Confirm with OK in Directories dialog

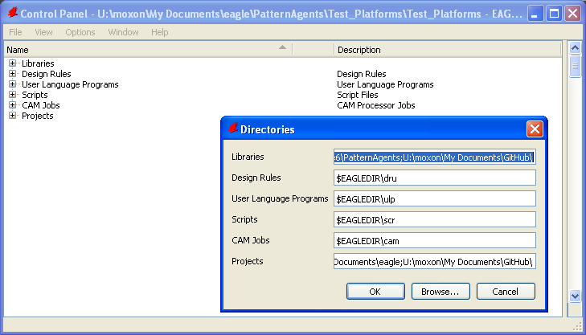(375, 292)
